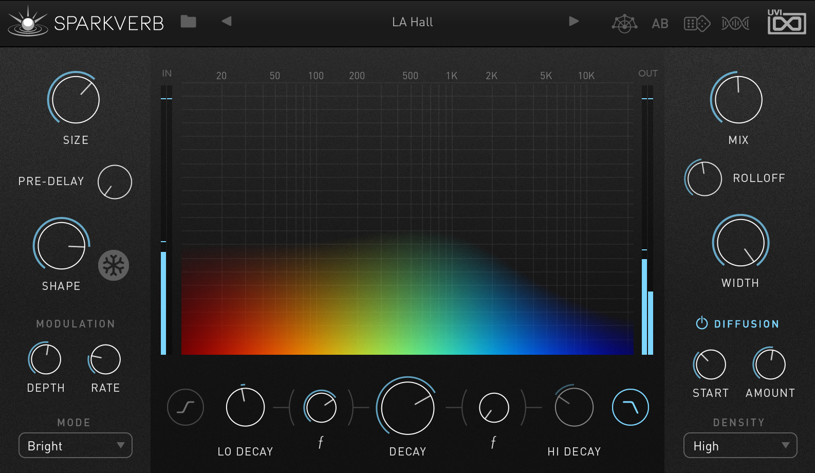This screenshot has height=473, width=815.
Task: Toggle the snowflake freeze button
Action: [x=114, y=265]
